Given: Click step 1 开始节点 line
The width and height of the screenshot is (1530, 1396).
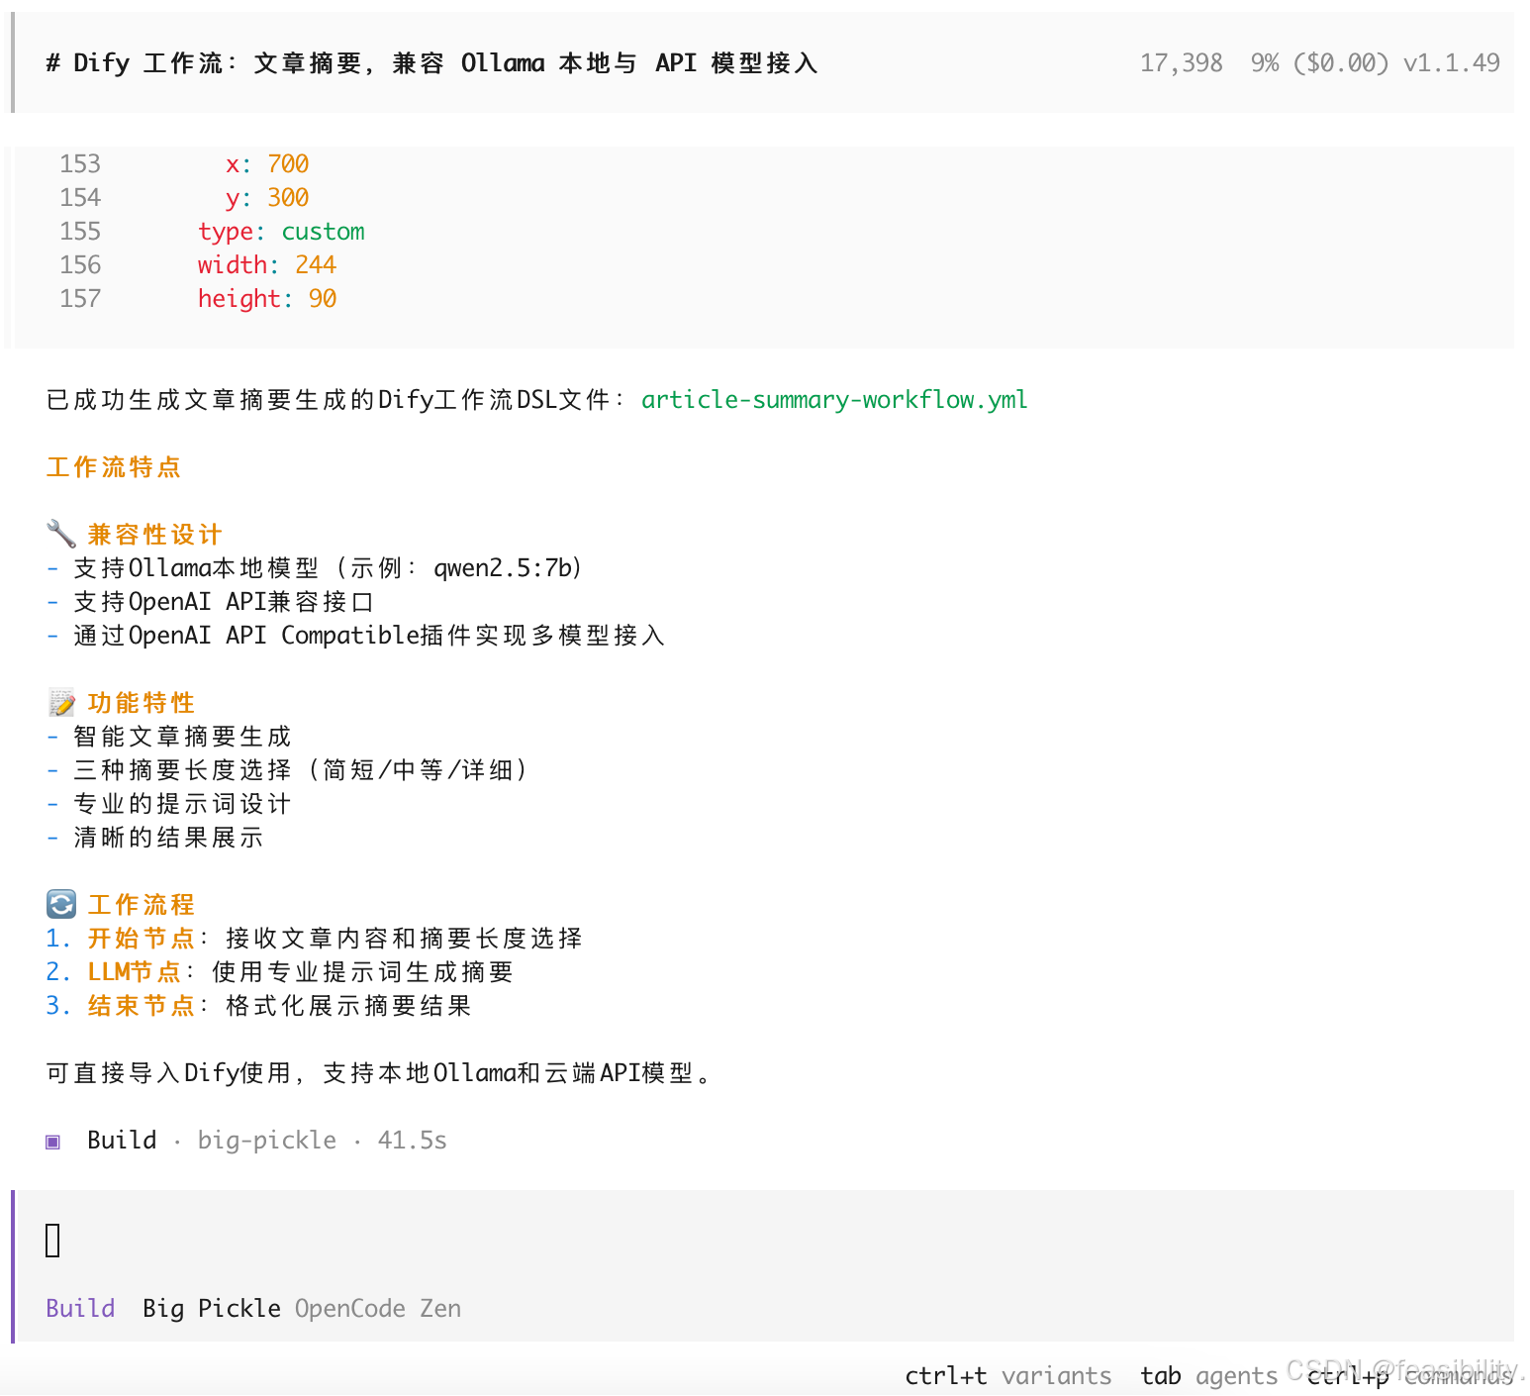Looking at the screenshot, I should tap(315, 939).
